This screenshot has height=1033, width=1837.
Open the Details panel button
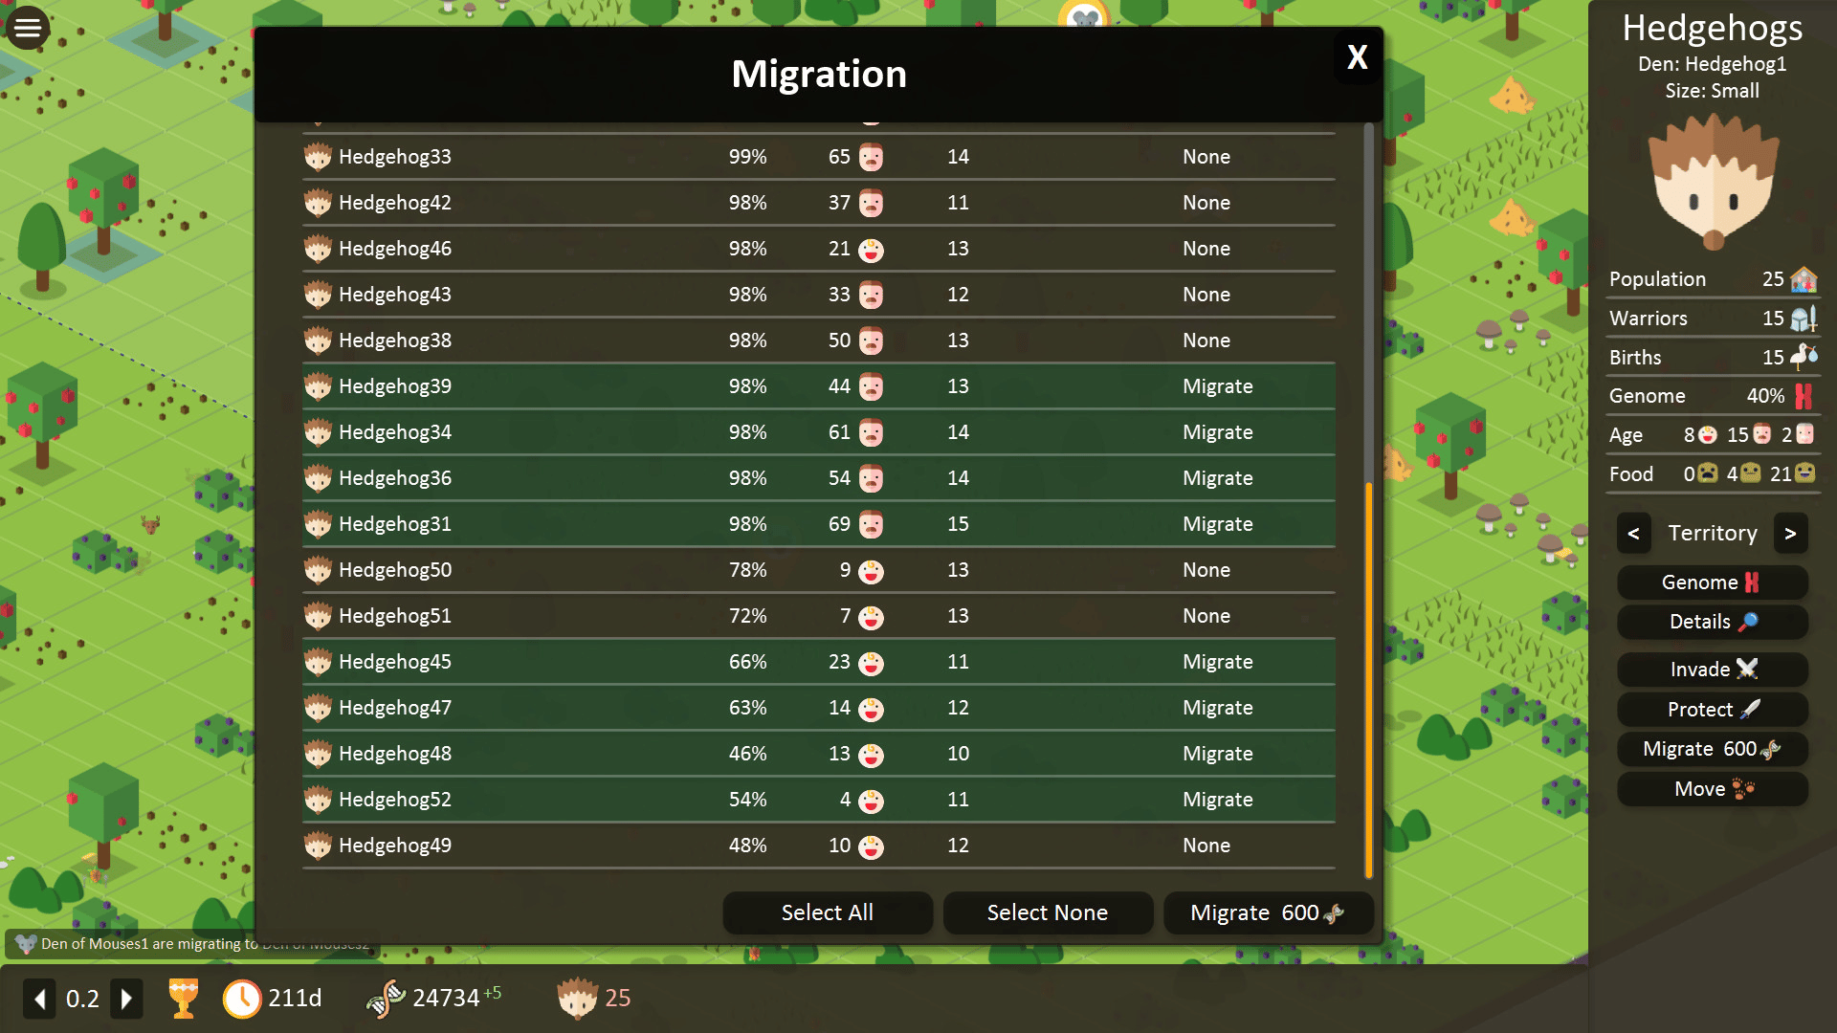pos(1712,622)
